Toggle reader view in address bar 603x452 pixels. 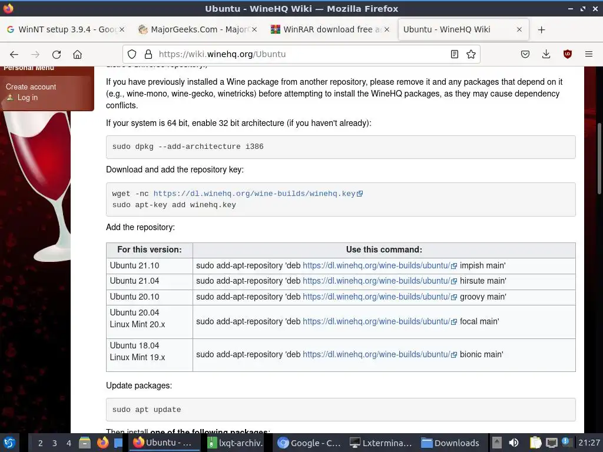pos(454,54)
